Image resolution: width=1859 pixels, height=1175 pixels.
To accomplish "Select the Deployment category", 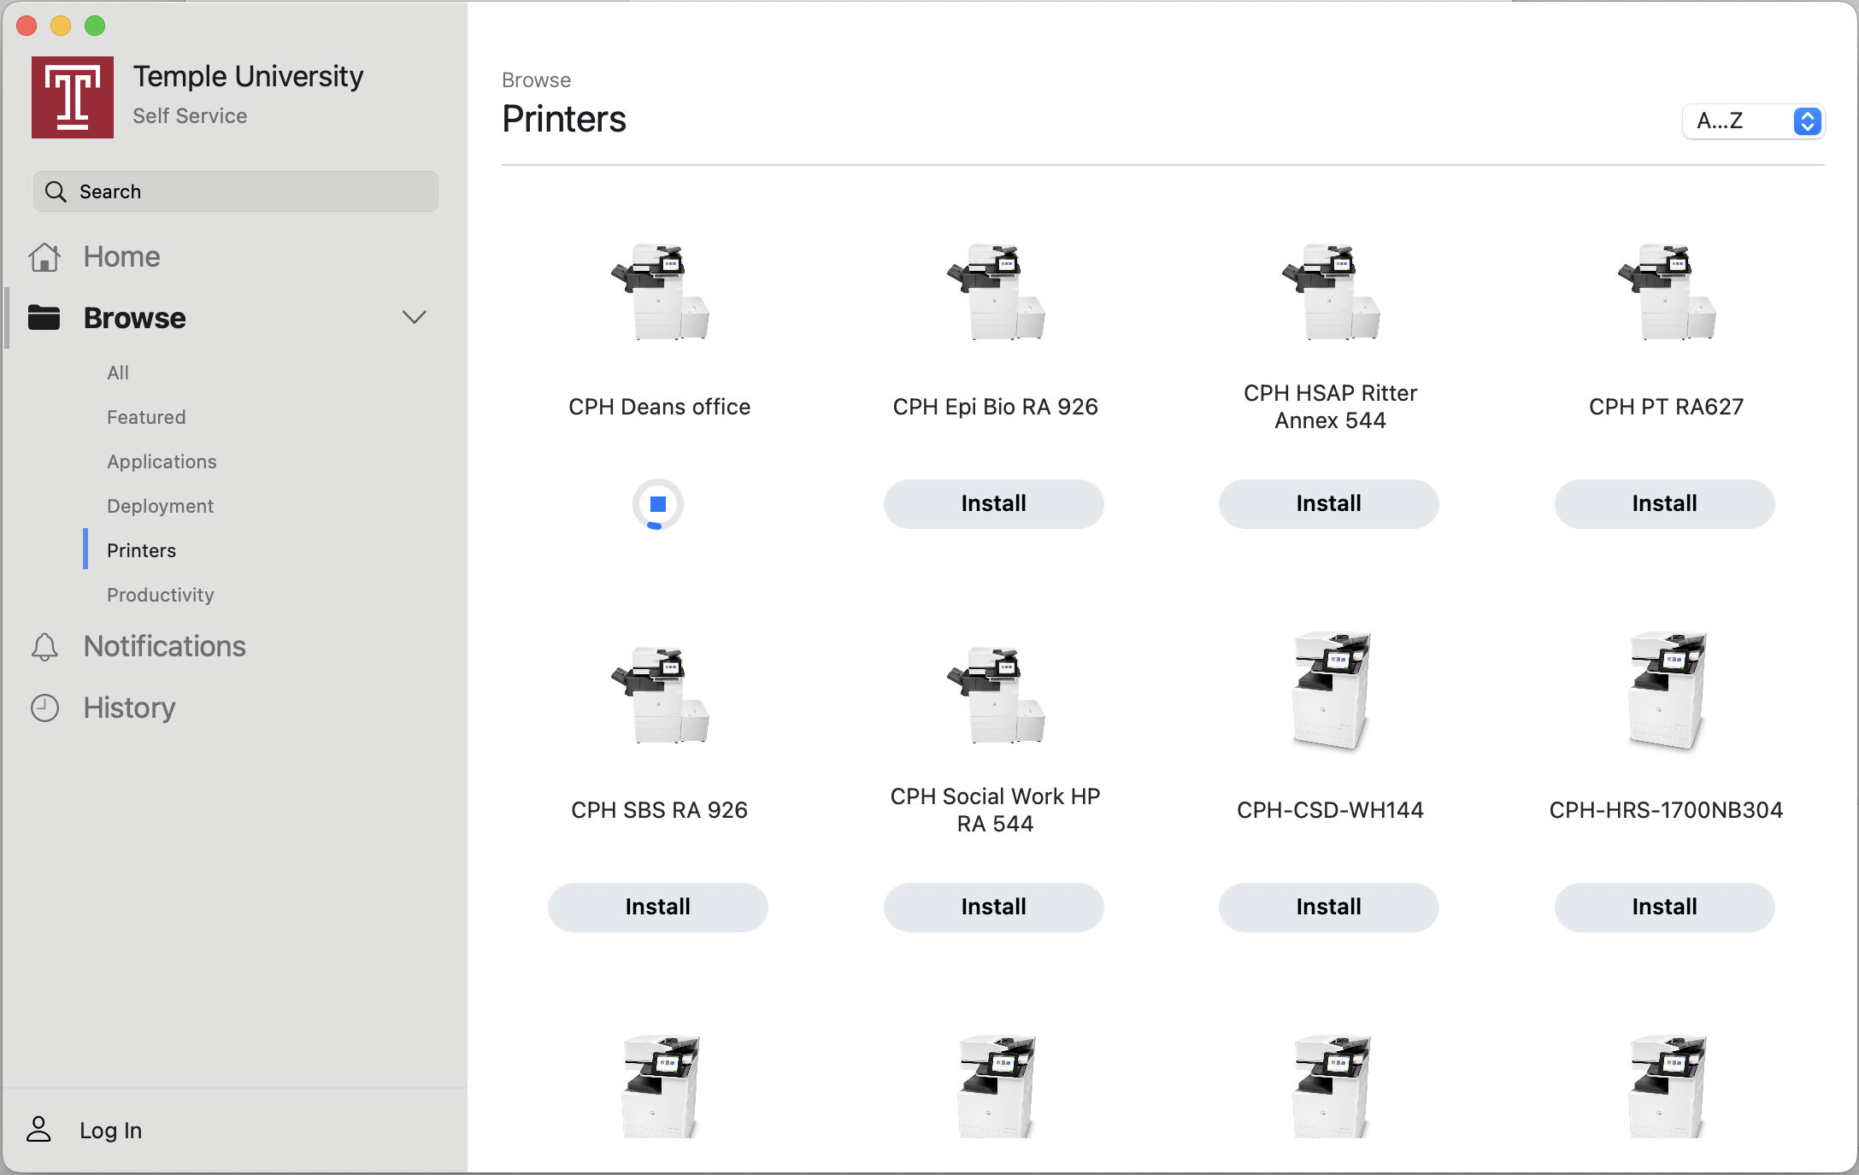I will tap(160, 506).
